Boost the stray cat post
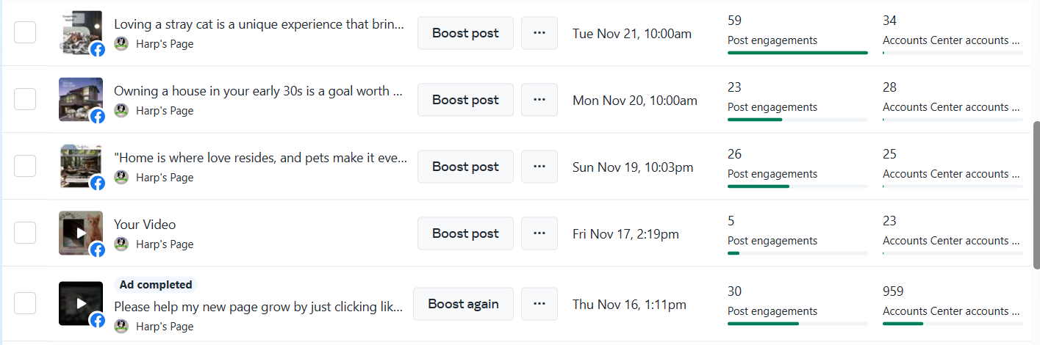The height and width of the screenshot is (345, 1040). [x=465, y=33]
